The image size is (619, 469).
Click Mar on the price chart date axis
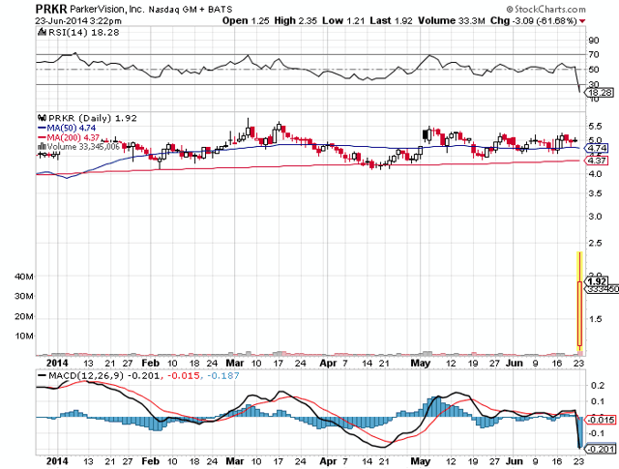234,364
